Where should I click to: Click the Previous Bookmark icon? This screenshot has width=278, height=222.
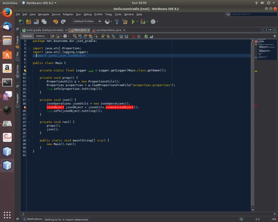pyautogui.click(x=103, y=36)
